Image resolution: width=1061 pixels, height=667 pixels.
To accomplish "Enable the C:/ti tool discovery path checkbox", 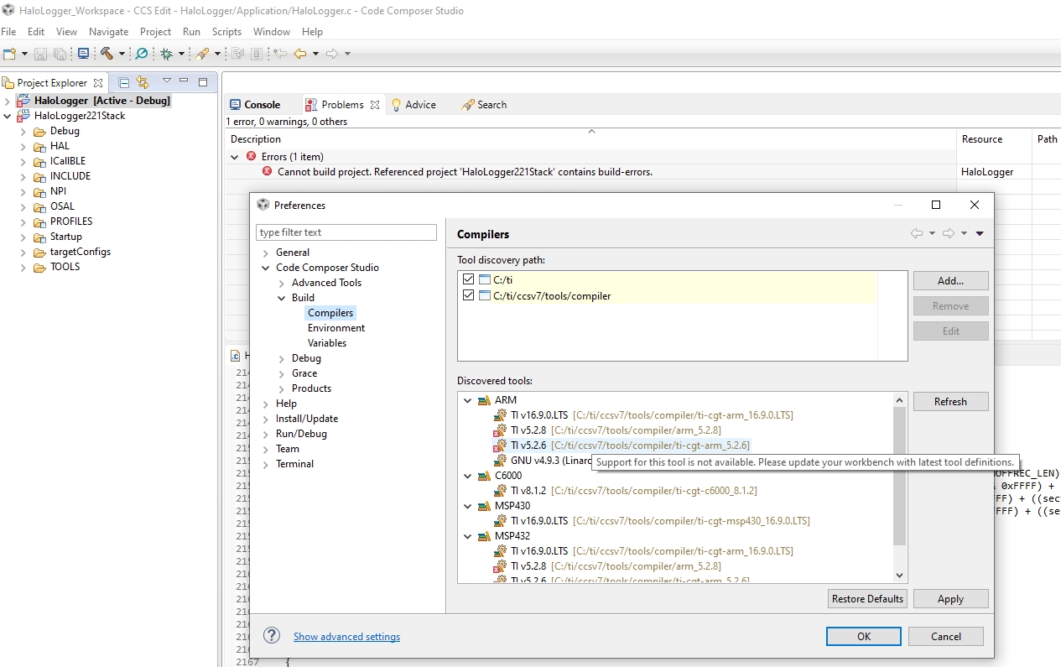I will (468, 279).
